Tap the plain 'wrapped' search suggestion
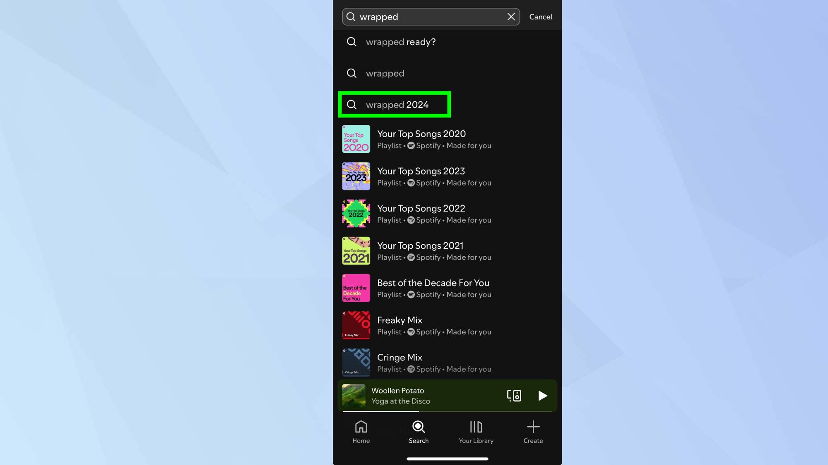 (385, 73)
